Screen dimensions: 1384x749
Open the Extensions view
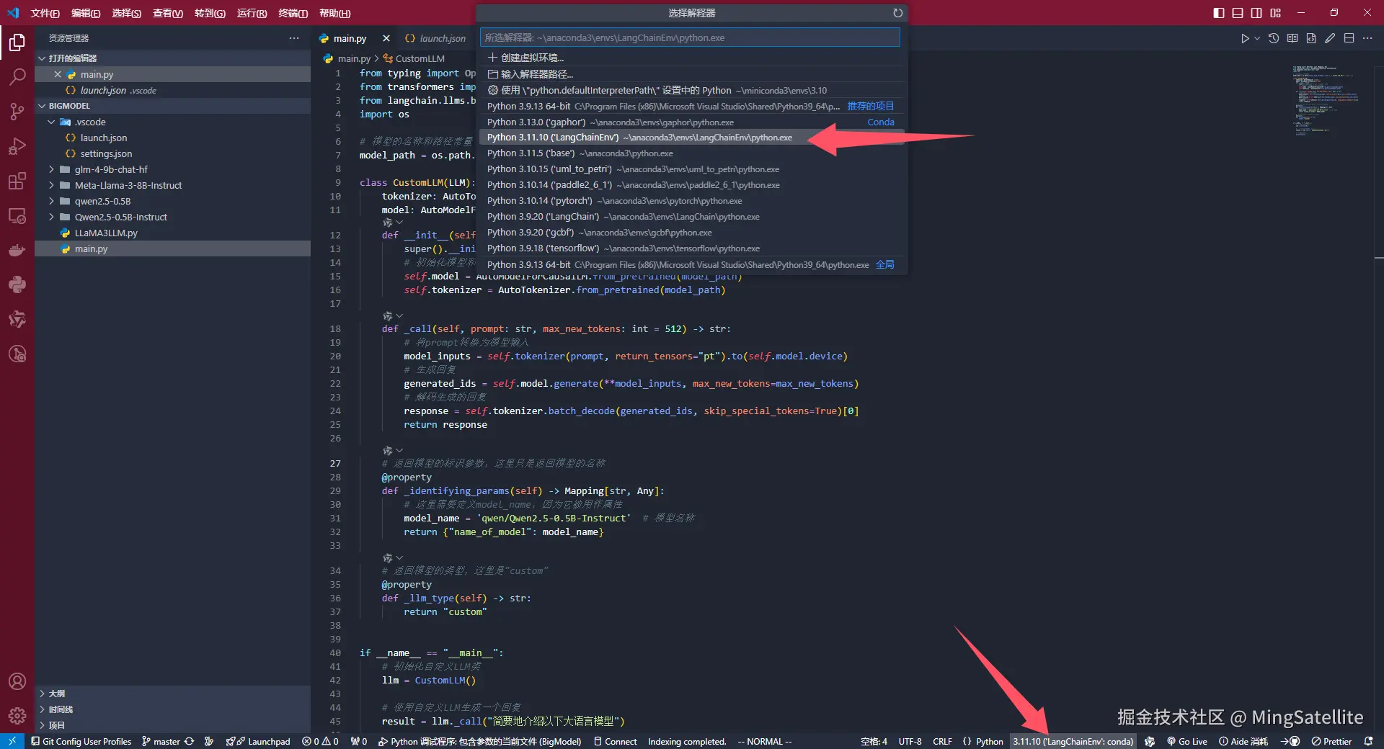click(17, 181)
